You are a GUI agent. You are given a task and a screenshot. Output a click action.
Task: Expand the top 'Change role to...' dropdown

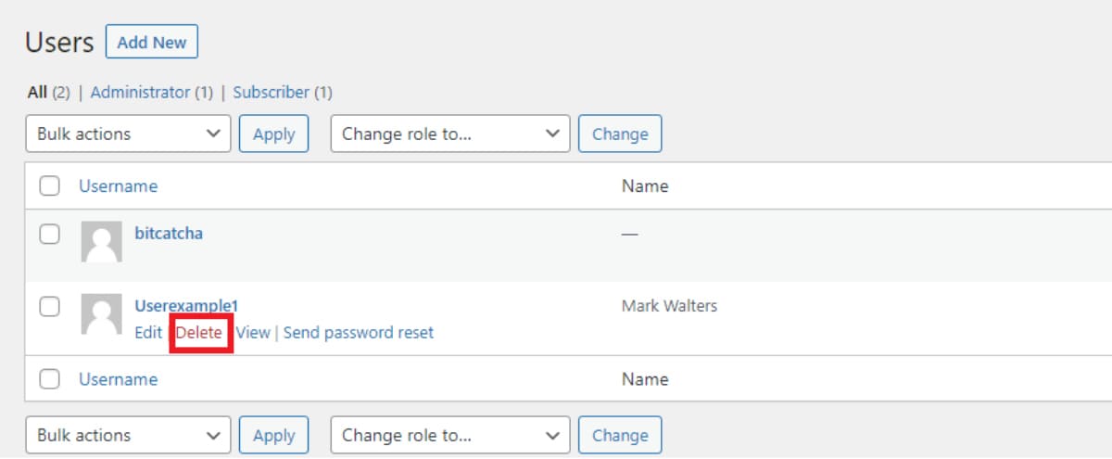point(450,134)
